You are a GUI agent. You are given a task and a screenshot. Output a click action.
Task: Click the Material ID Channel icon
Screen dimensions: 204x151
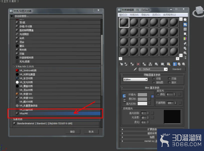click(162, 64)
